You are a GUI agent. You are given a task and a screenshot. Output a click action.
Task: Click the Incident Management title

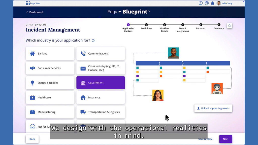tap(53, 30)
